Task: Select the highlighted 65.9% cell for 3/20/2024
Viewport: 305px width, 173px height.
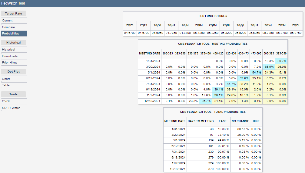Action: pos(269,67)
